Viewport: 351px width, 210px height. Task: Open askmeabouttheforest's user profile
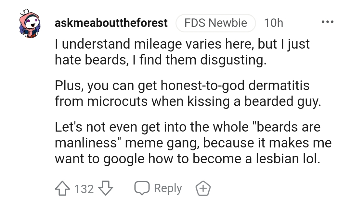click(111, 23)
